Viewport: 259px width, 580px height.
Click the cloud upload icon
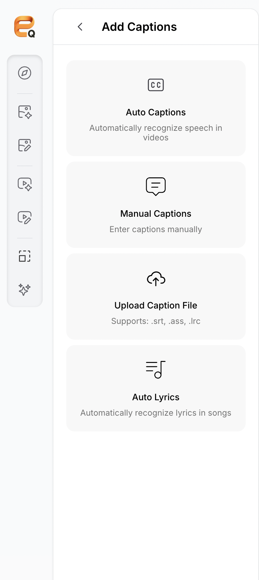click(156, 279)
